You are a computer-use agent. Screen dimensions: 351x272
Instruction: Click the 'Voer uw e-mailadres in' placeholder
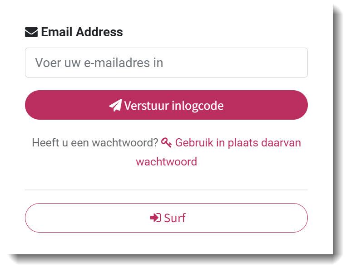pos(99,63)
